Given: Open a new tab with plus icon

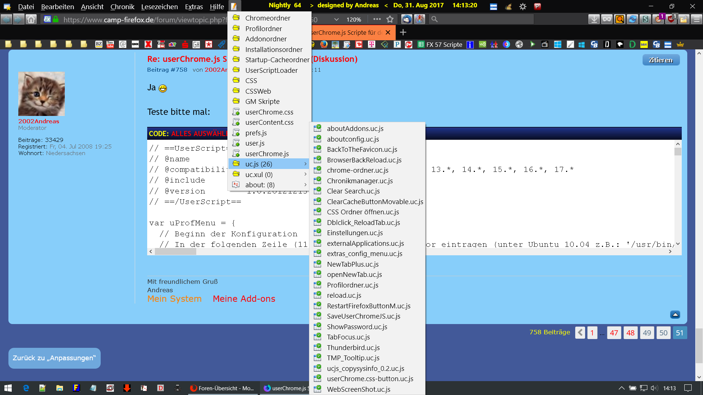Looking at the screenshot, I should click(403, 33).
